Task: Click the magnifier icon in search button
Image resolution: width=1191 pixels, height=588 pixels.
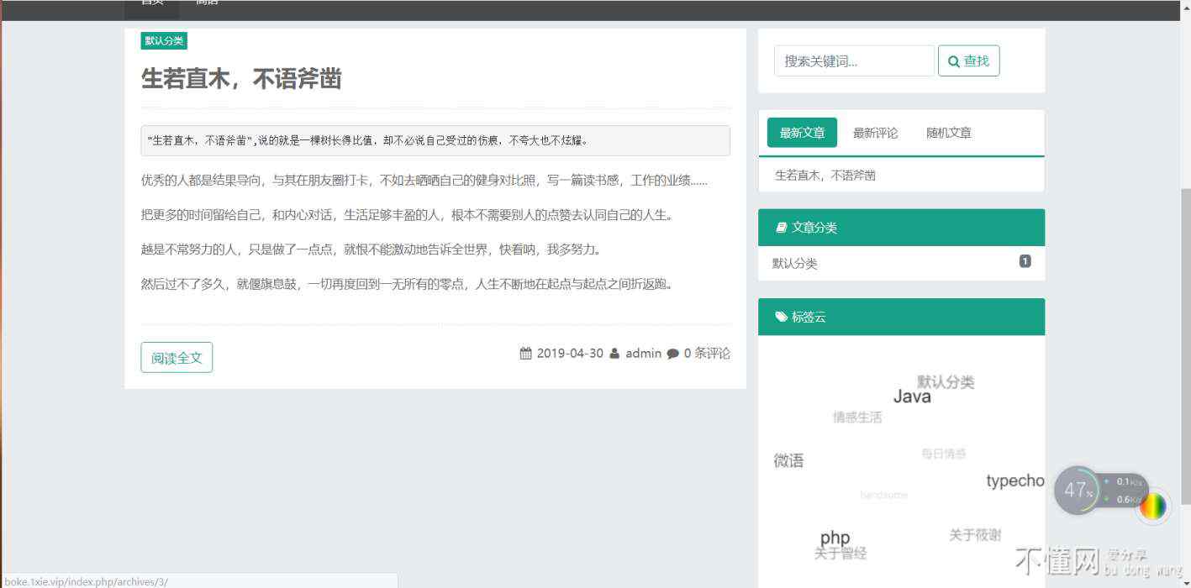Action: point(954,61)
